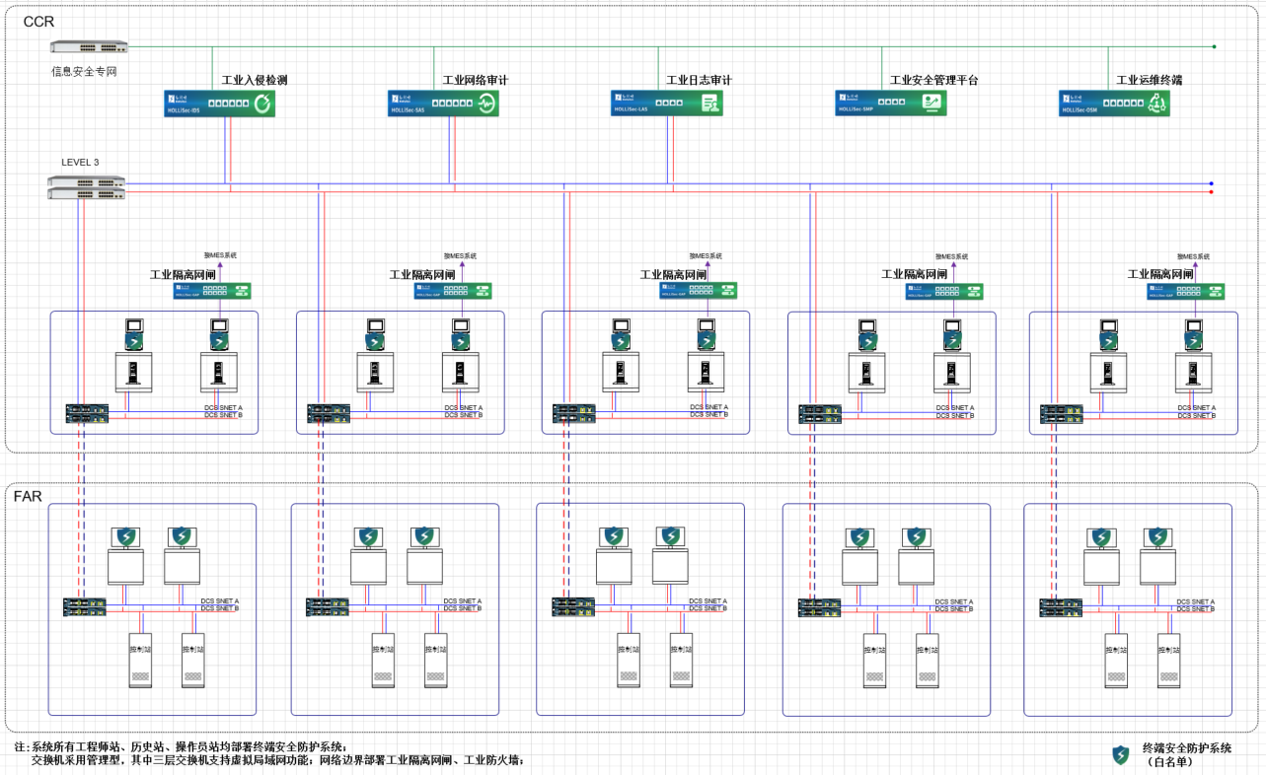Select the 工业网络审计 HOLLiSec-SAS device

(x=443, y=104)
